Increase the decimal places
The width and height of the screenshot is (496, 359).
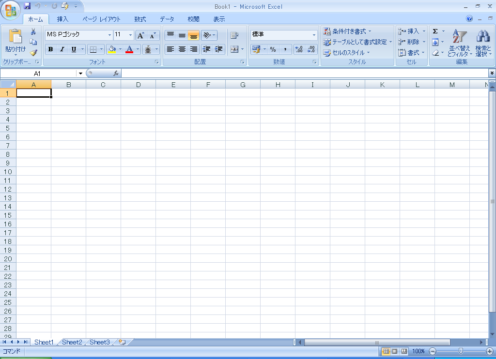(x=299, y=49)
